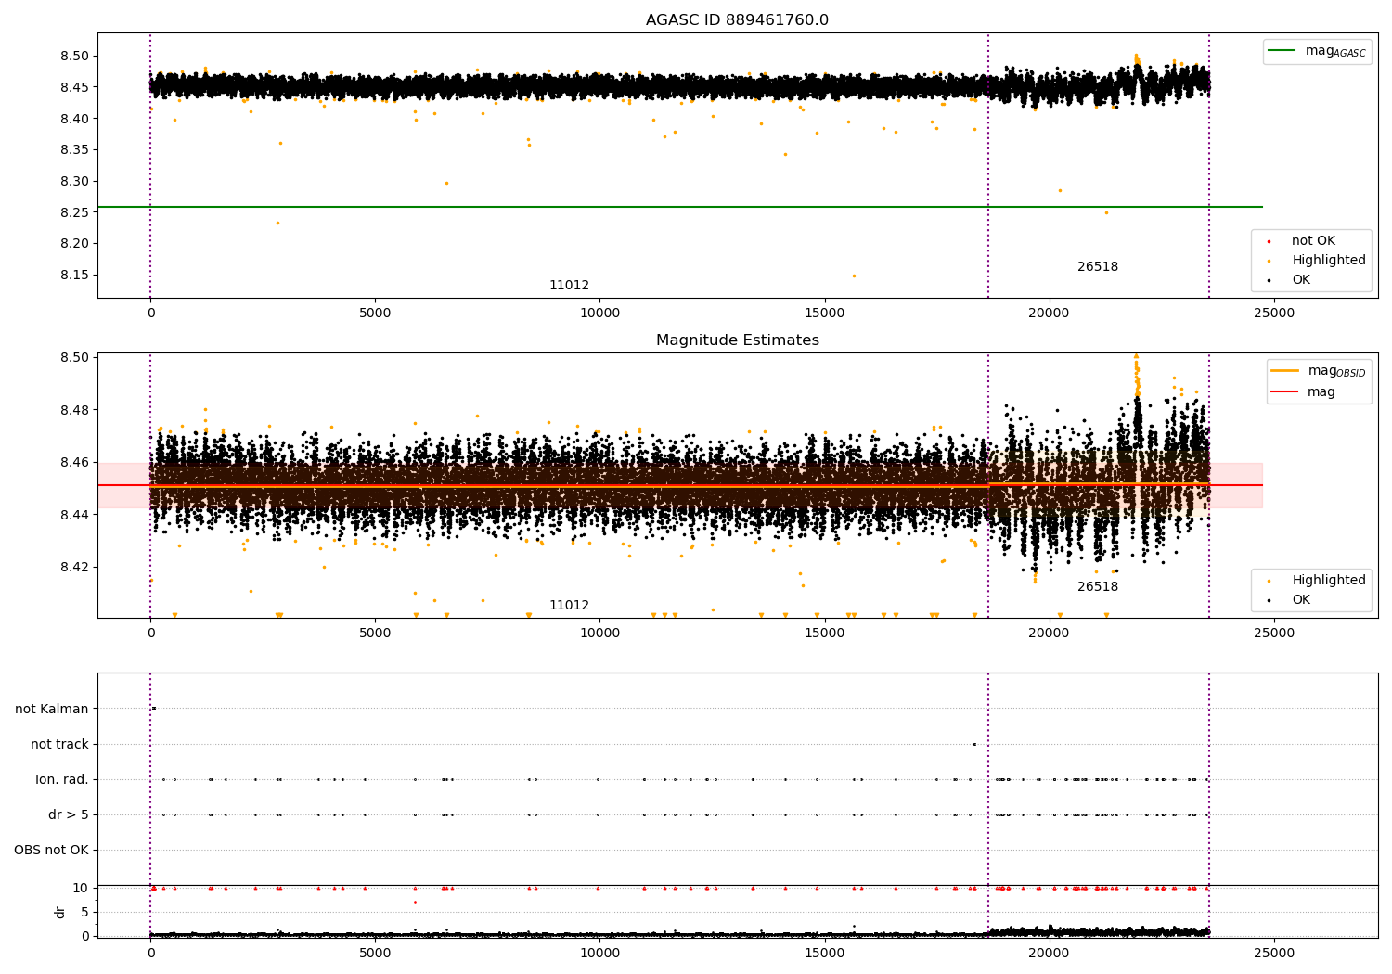
Task: Click the 'OBS not OK' axis label
Action: (51, 851)
